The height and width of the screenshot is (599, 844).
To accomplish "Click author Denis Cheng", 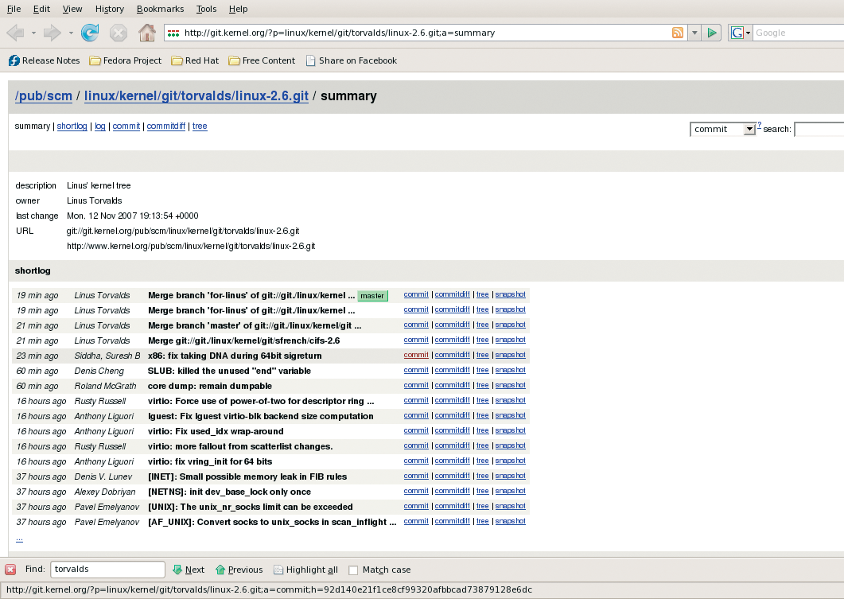I will [99, 371].
